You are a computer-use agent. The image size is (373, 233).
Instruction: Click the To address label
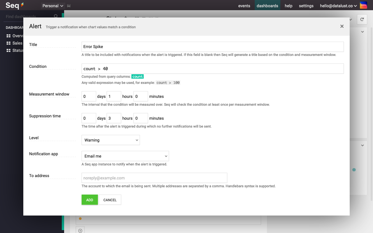coord(39,176)
